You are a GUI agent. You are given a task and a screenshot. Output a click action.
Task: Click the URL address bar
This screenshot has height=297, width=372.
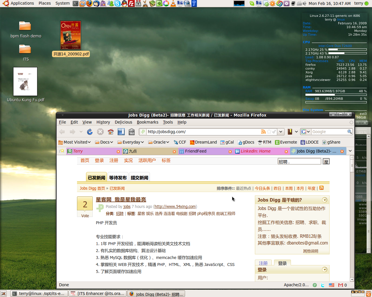[x=203, y=132]
